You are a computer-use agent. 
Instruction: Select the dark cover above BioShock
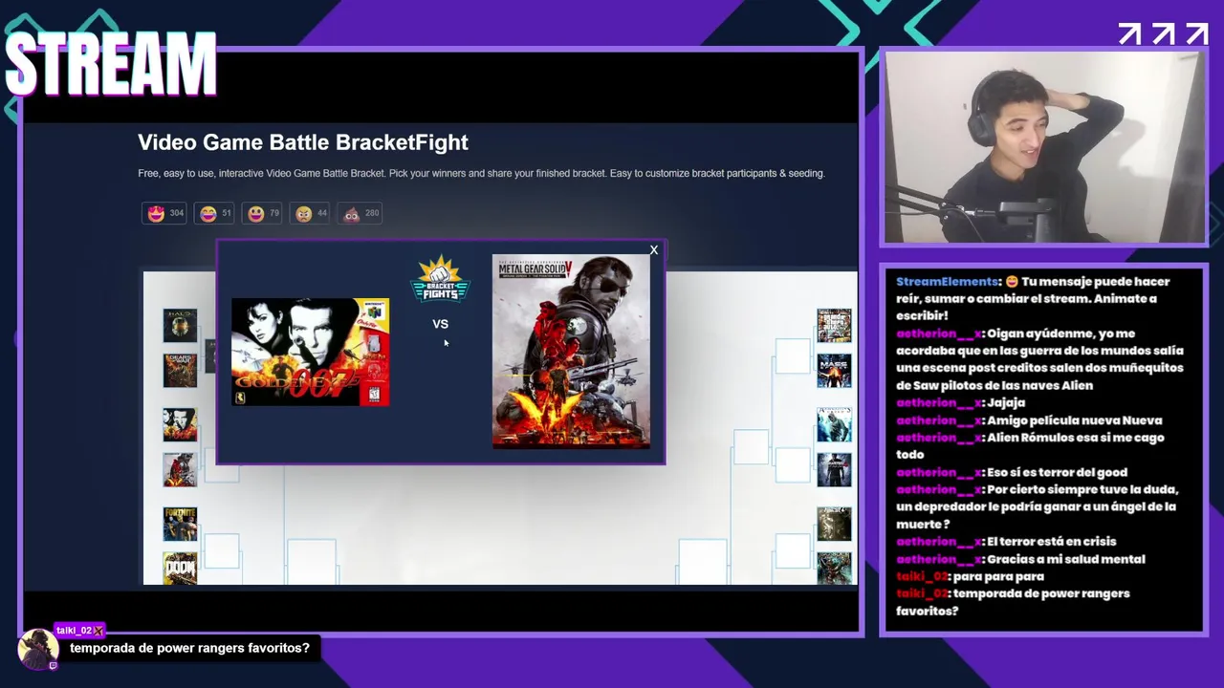[x=834, y=524]
